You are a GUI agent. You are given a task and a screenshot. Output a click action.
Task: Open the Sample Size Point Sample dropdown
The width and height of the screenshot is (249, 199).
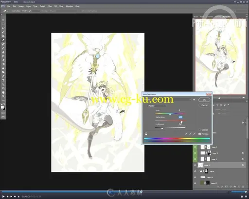pyautogui.click(x=31, y=11)
